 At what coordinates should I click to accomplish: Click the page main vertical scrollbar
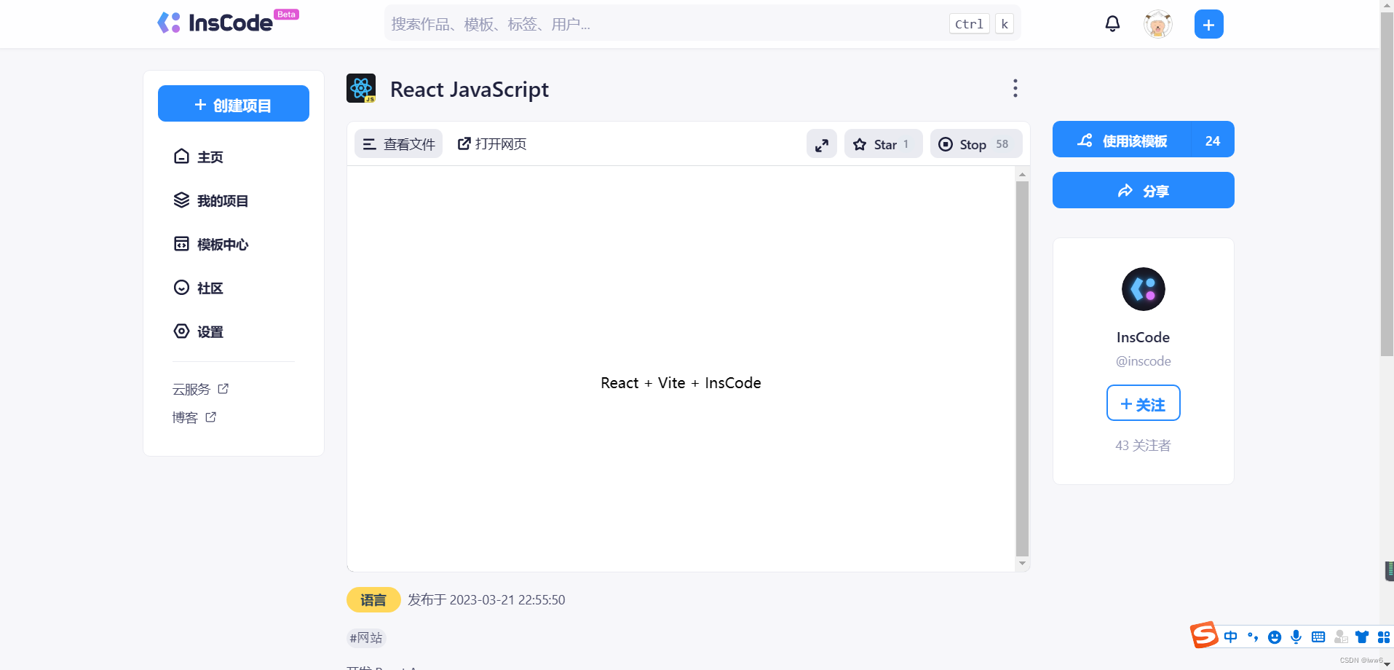(x=1387, y=185)
